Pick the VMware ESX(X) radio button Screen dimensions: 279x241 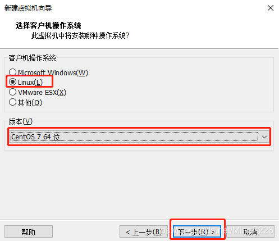pos(12,92)
